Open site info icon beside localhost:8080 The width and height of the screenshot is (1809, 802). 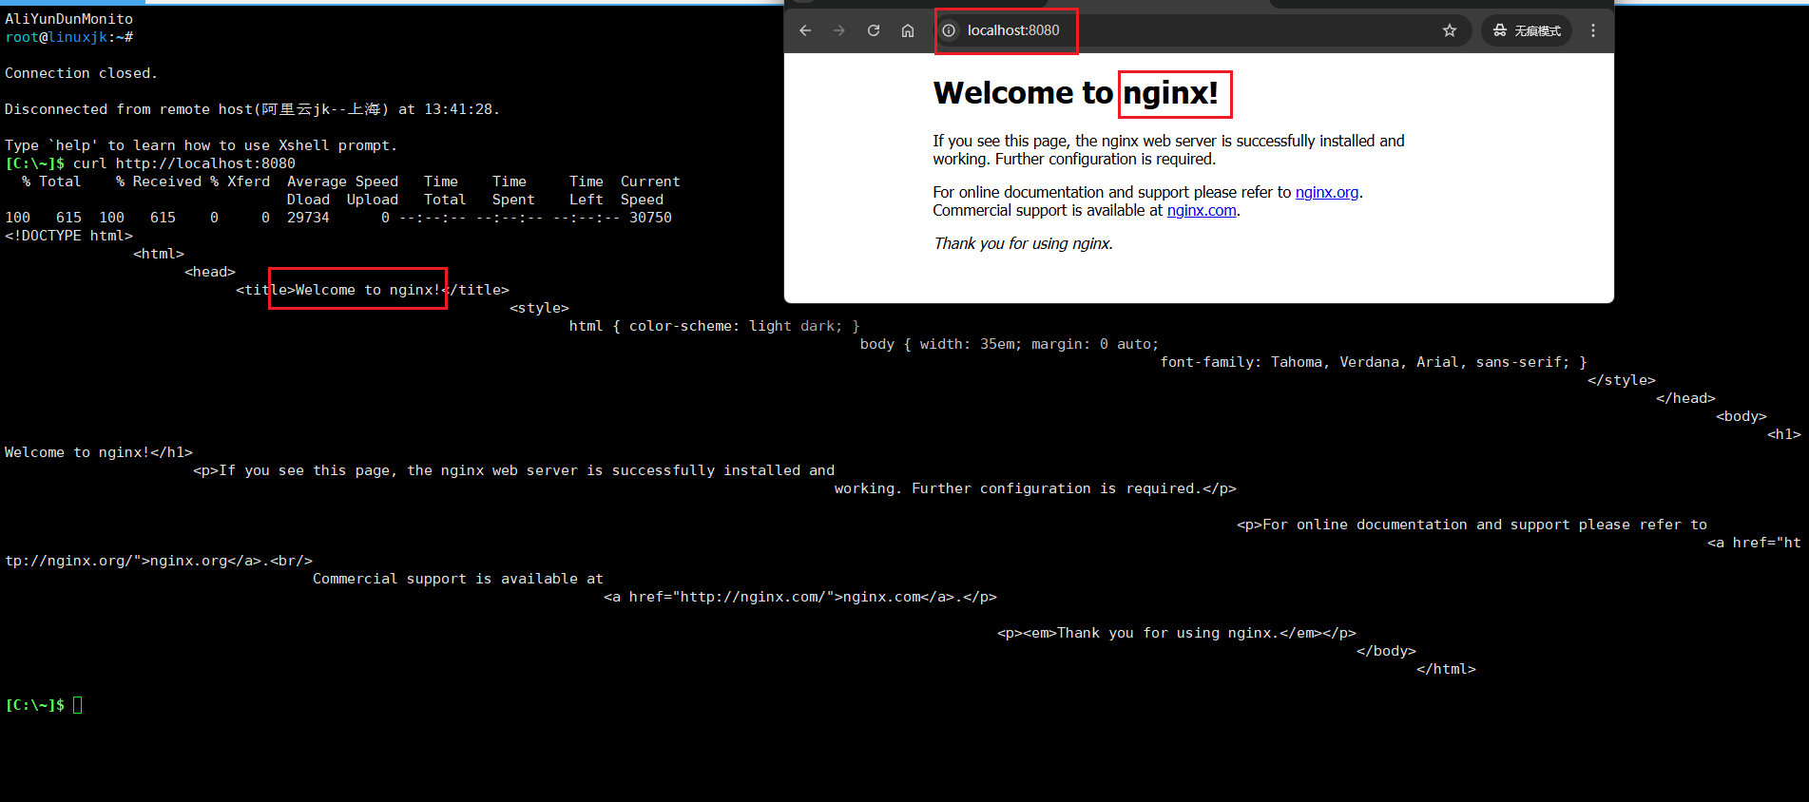(x=949, y=30)
